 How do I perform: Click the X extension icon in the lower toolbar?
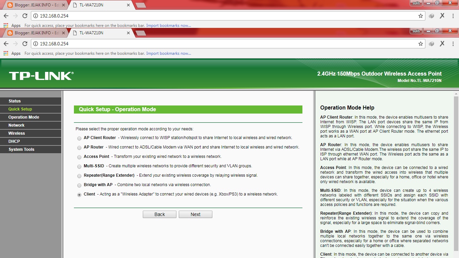(x=442, y=44)
